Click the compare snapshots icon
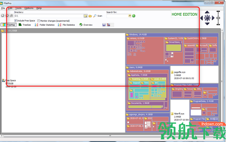The image size is (226, 142). [x=109, y=25]
